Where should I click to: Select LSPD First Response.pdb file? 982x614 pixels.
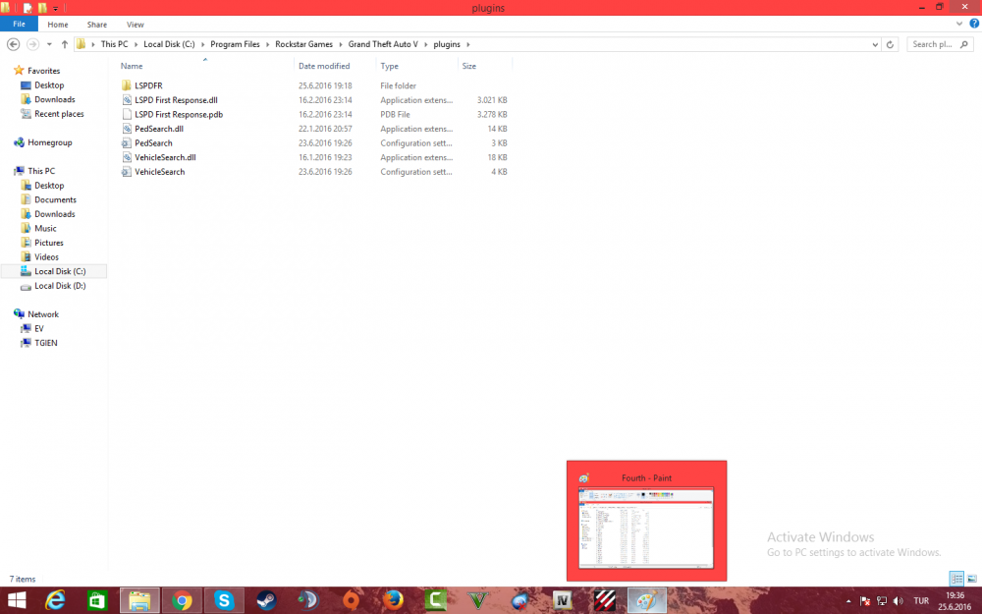179,115
